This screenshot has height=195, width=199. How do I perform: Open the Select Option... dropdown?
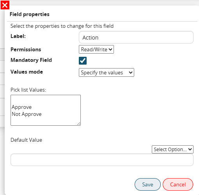pyautogui.click(x=172, y=149)
